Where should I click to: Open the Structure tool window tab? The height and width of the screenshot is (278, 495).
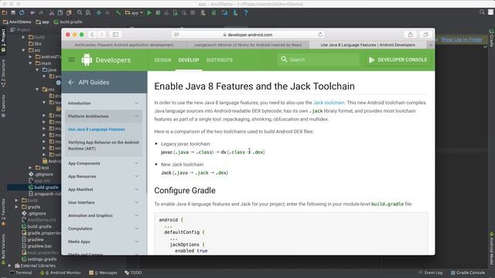point(3,73)
